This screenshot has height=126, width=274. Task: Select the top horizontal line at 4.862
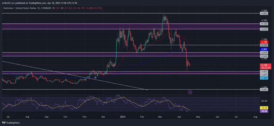[131, 13]
